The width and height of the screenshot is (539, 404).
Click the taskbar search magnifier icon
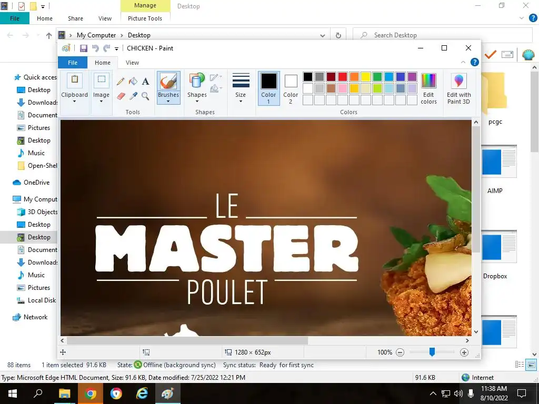point(38,393)
